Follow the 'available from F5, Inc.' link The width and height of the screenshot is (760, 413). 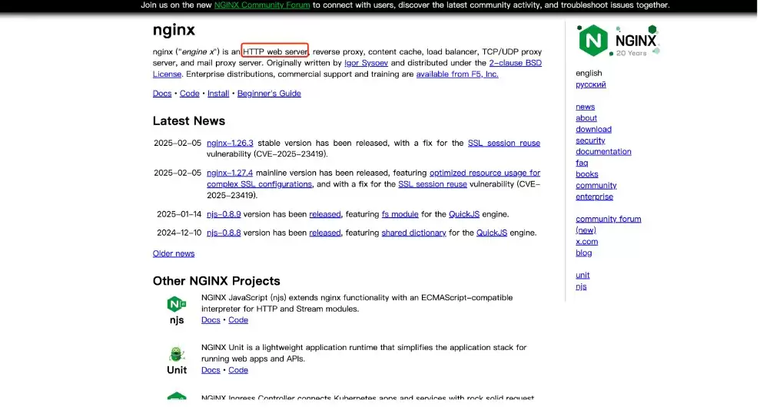point(457,74)
